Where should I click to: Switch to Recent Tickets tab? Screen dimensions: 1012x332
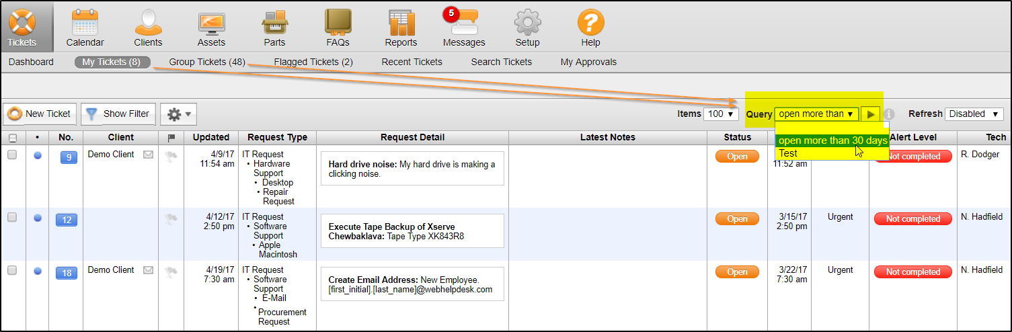(x=412, y=62)
